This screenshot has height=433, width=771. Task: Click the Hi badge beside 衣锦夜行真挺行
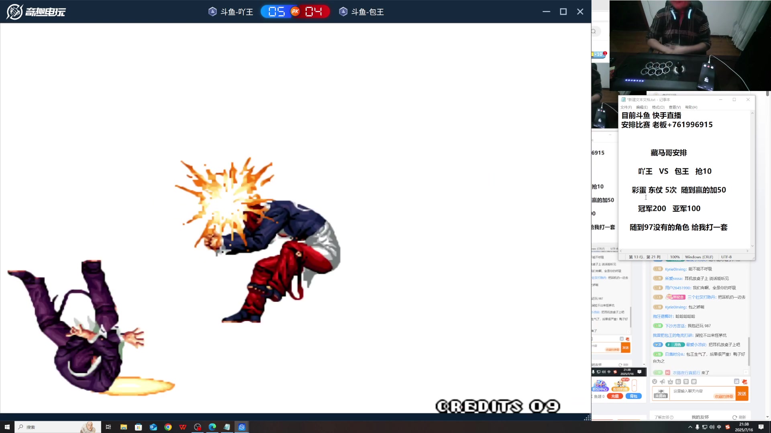pos(667,372)
